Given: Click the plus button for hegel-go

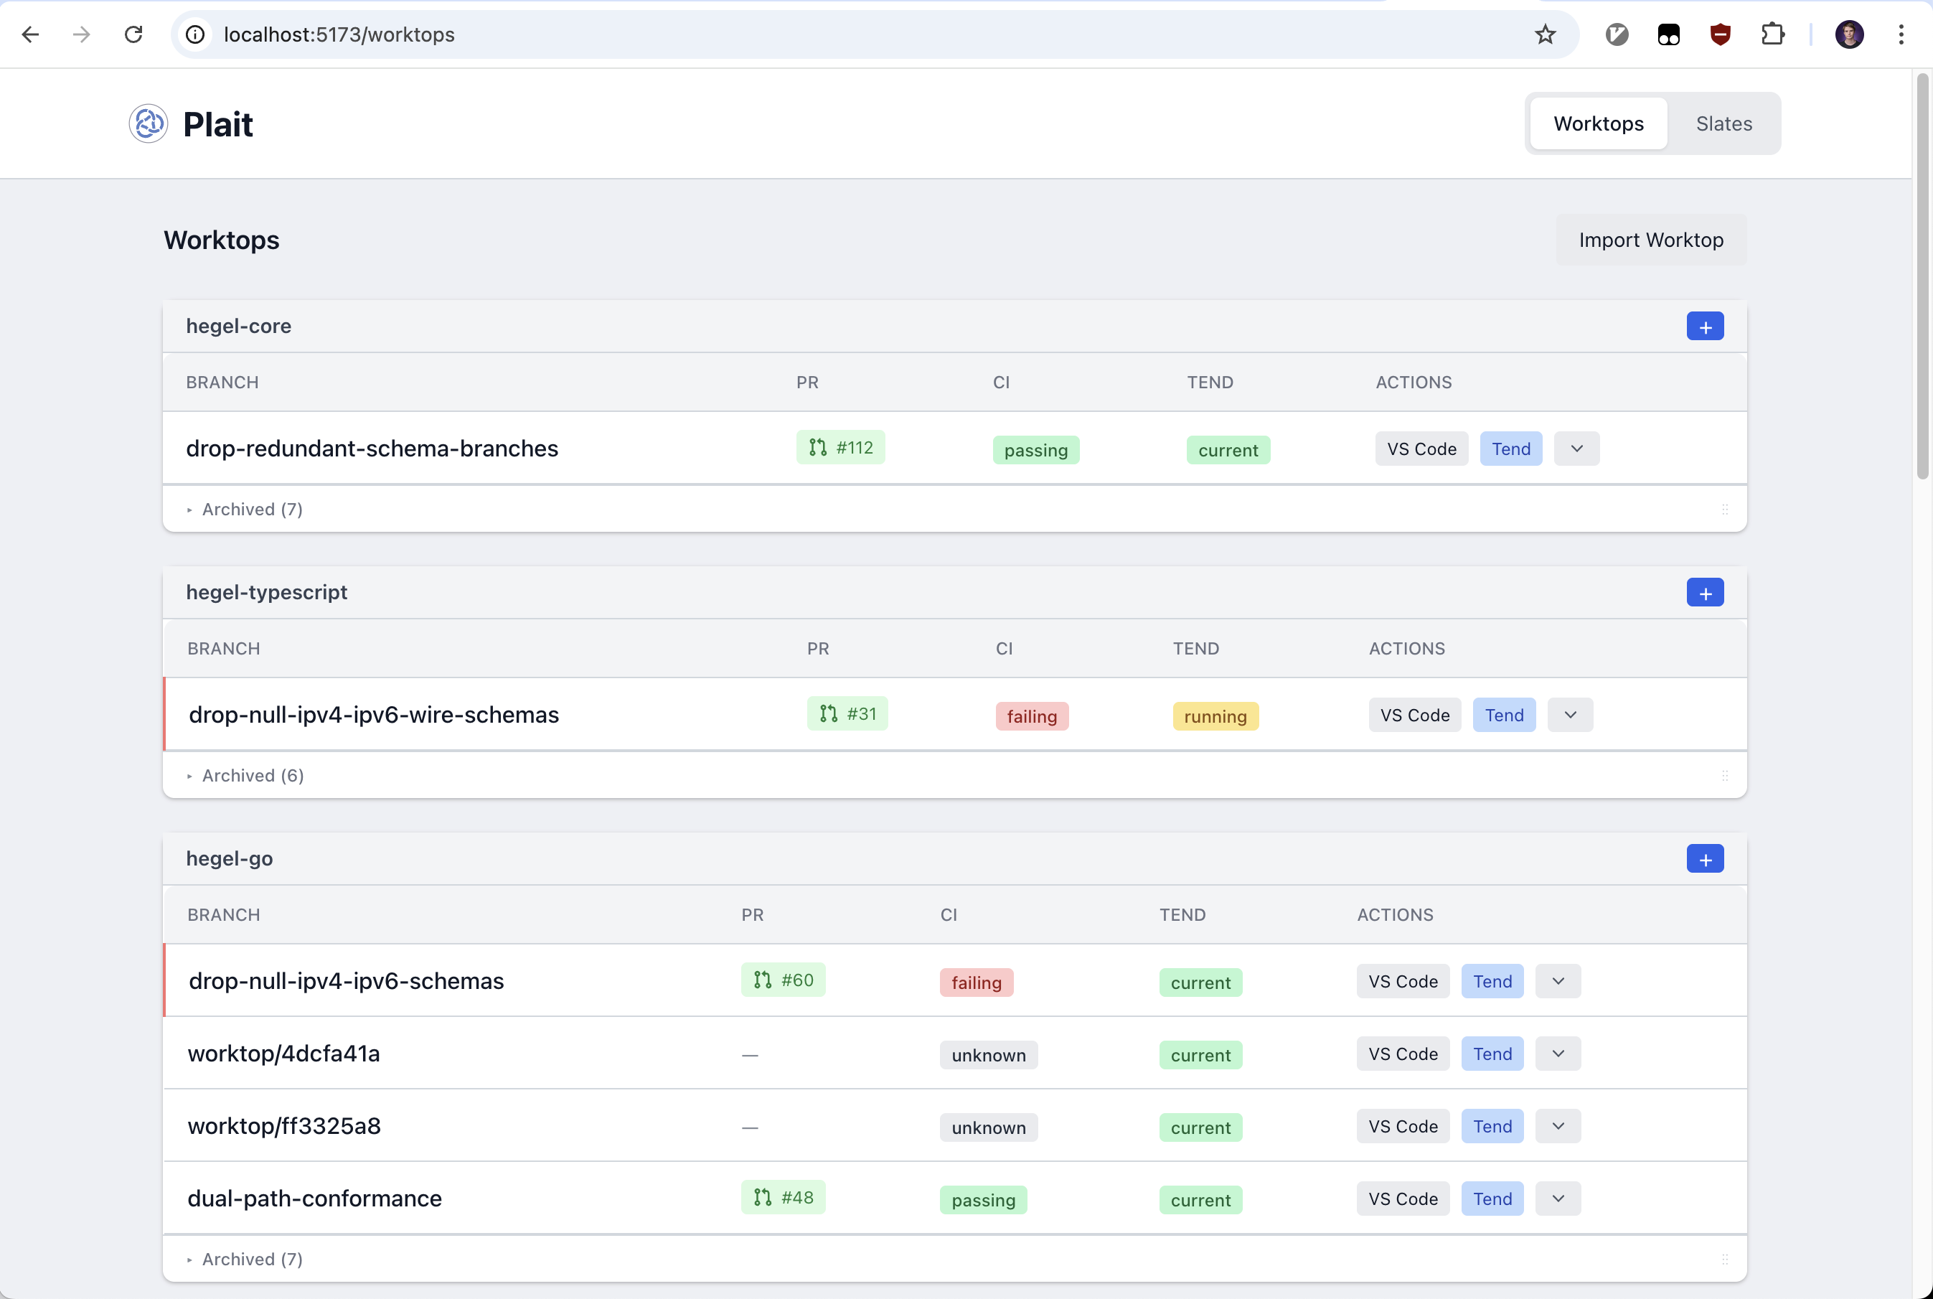Looking at the screenshot, I should pos(1704,859).
